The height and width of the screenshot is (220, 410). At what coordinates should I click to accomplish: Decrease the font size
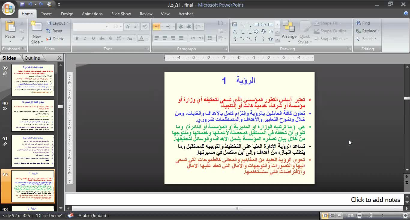point(137,27)
